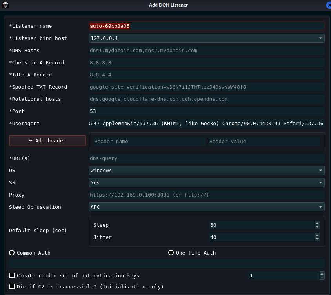Open the Listener bind host dropdown
Image resolution: width=331 pixels, height=295 pixels.
(x=207, y=38)
